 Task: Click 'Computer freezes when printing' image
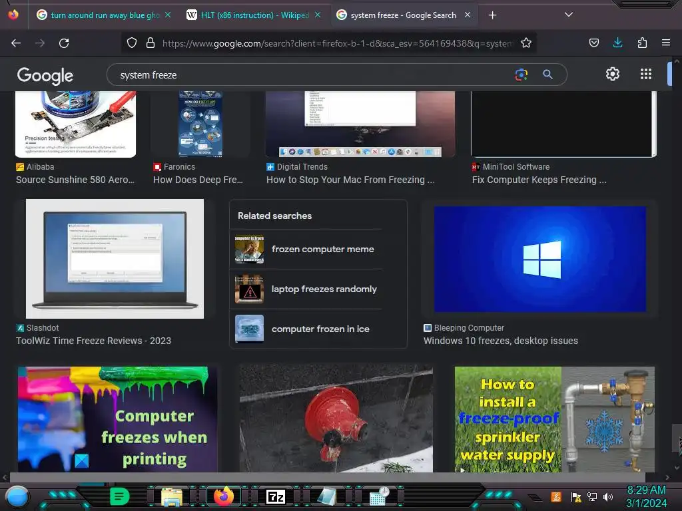click(117, 419)
